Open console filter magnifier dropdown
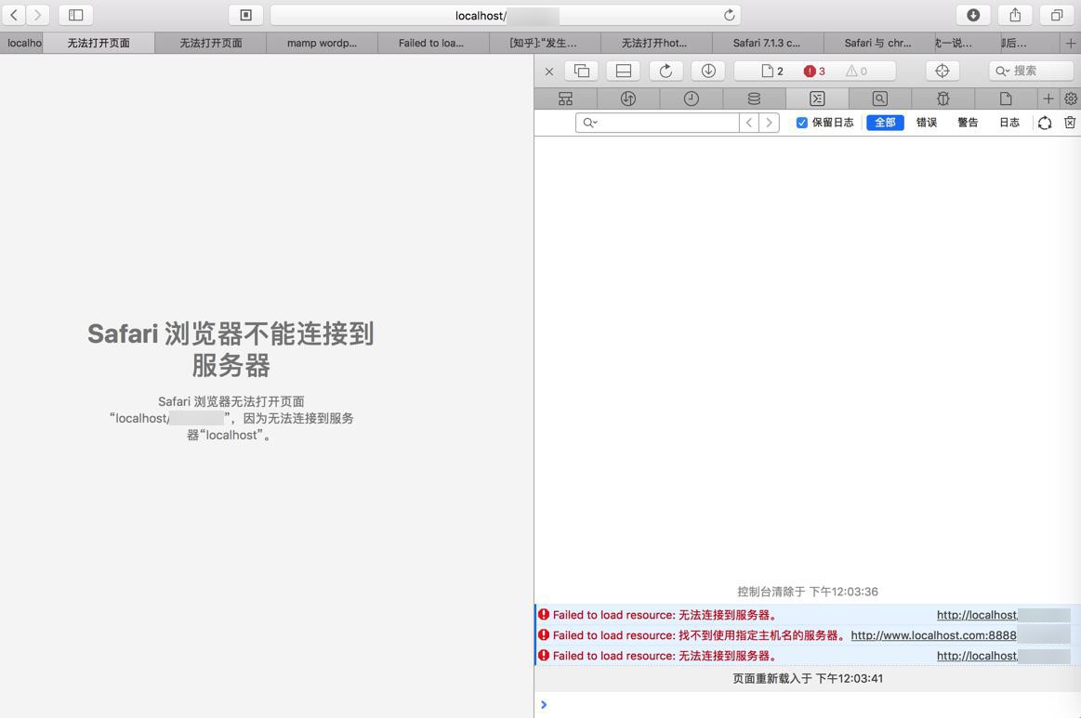Viewport: 1081px width, 718px height. point(589,123)
